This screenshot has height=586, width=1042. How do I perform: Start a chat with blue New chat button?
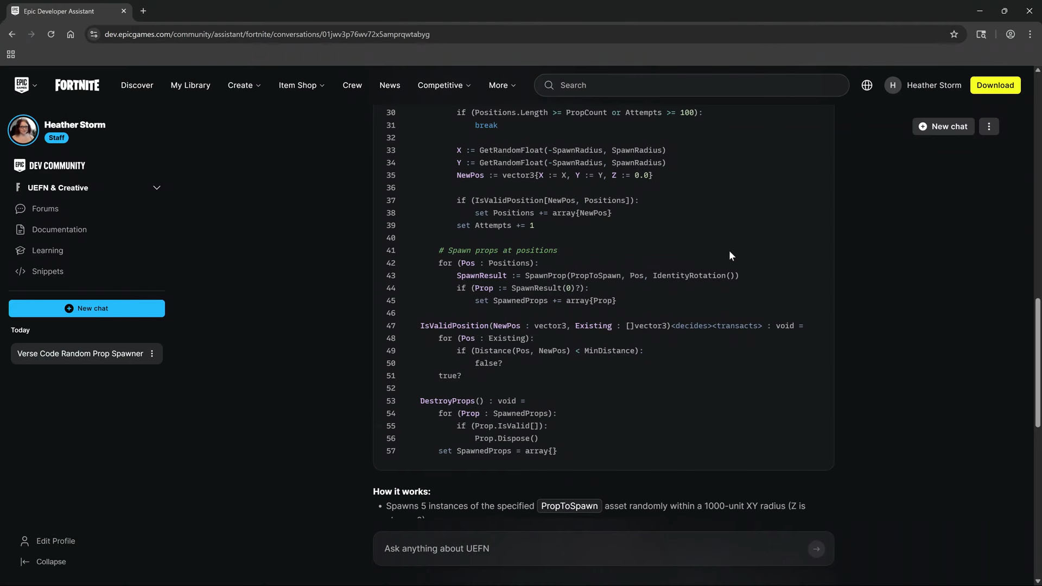[x=87, y=308]
